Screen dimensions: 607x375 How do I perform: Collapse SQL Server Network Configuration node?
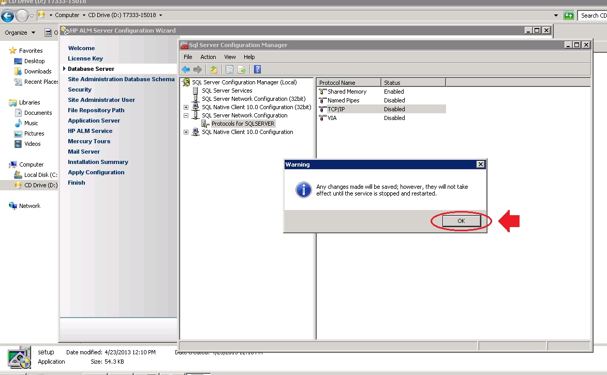186,115
